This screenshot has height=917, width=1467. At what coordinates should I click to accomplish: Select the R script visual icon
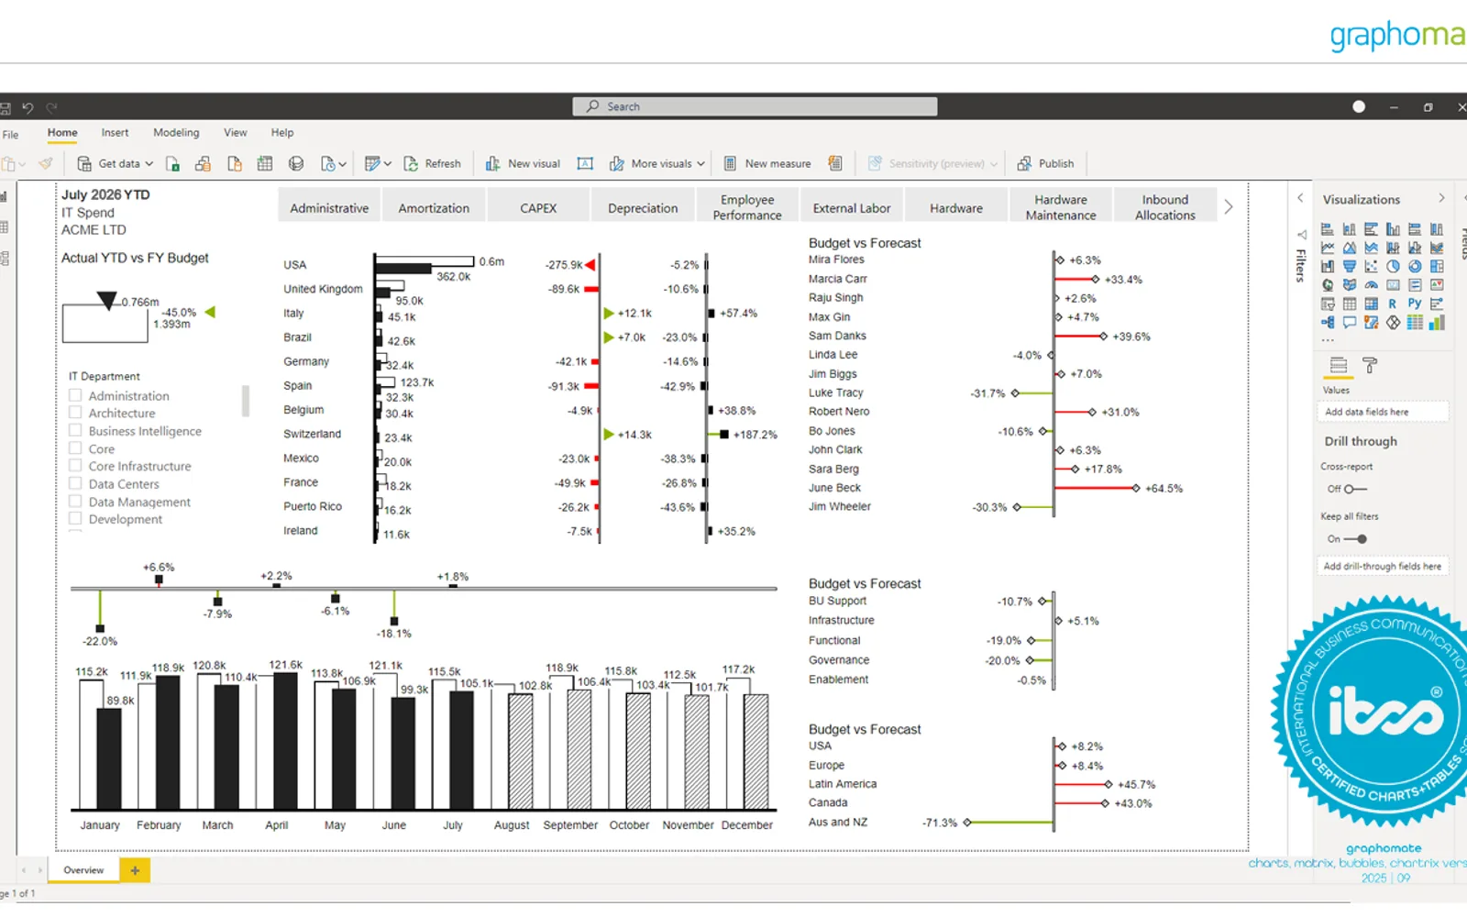[1393, 304]
